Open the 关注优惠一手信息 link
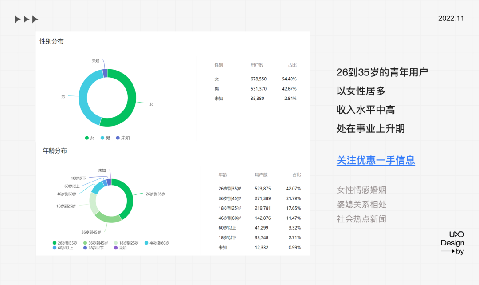Screen dimensions: 479x285 376,160
